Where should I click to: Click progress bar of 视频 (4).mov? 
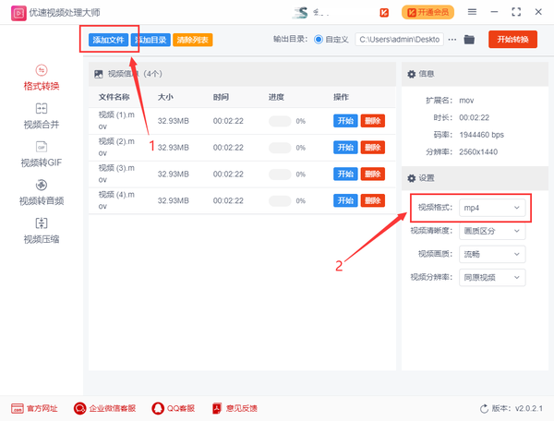point(280,200)
